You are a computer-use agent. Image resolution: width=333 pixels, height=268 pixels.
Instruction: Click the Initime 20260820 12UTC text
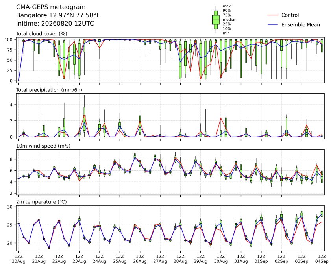click(55, 23)
